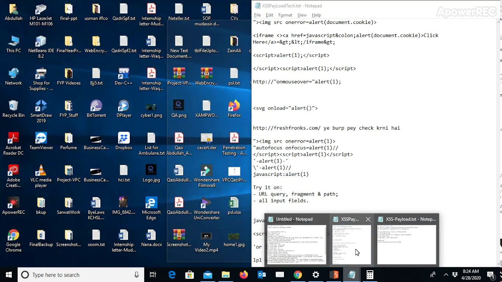Open Settings gear on the taskbar
This screenshot has height=282, width=502.
[x=316, y=275]
